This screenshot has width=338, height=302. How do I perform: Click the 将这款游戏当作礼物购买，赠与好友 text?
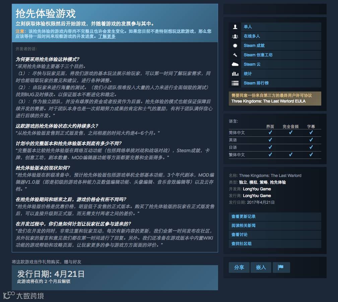(47, 262)
